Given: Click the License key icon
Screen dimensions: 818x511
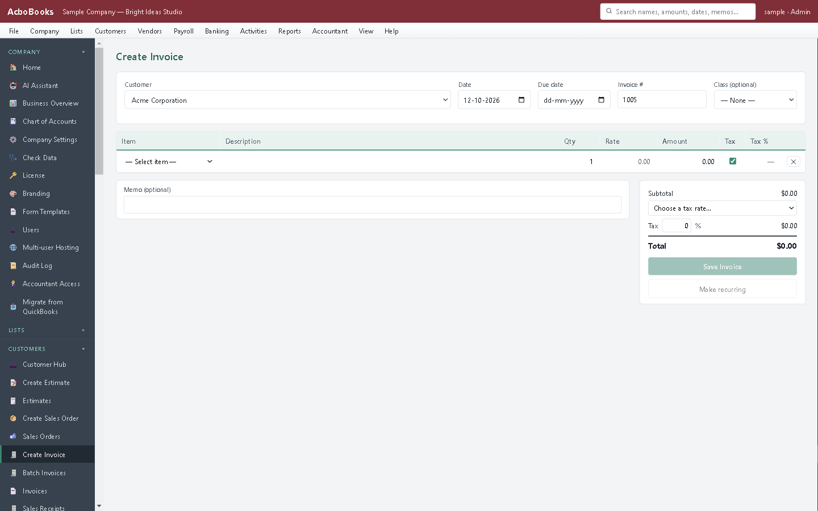Looking at the screenshot, I should click(13, 175).
